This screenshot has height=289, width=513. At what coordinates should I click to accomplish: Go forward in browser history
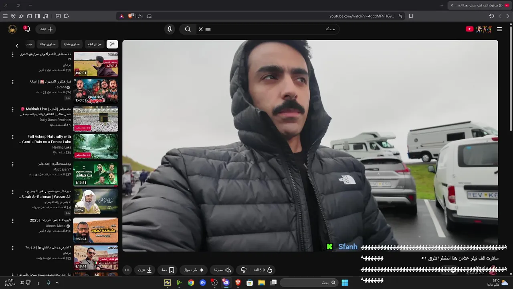coord(499,16)
